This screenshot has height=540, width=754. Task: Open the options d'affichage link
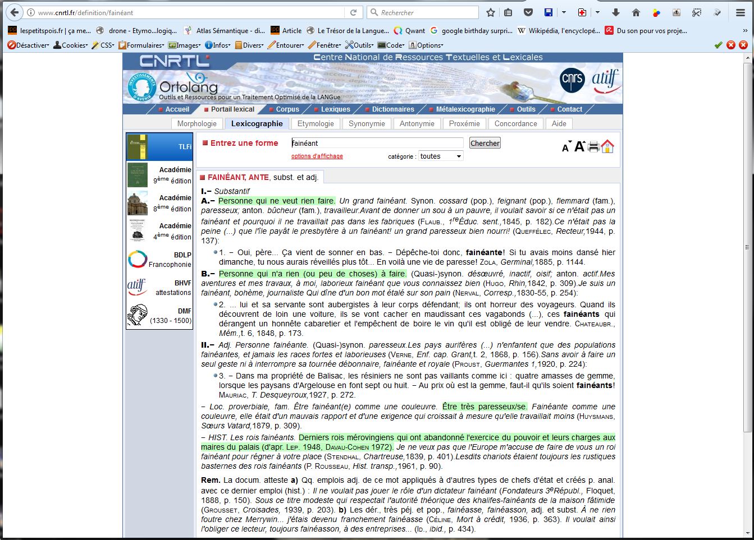(317, 156)
